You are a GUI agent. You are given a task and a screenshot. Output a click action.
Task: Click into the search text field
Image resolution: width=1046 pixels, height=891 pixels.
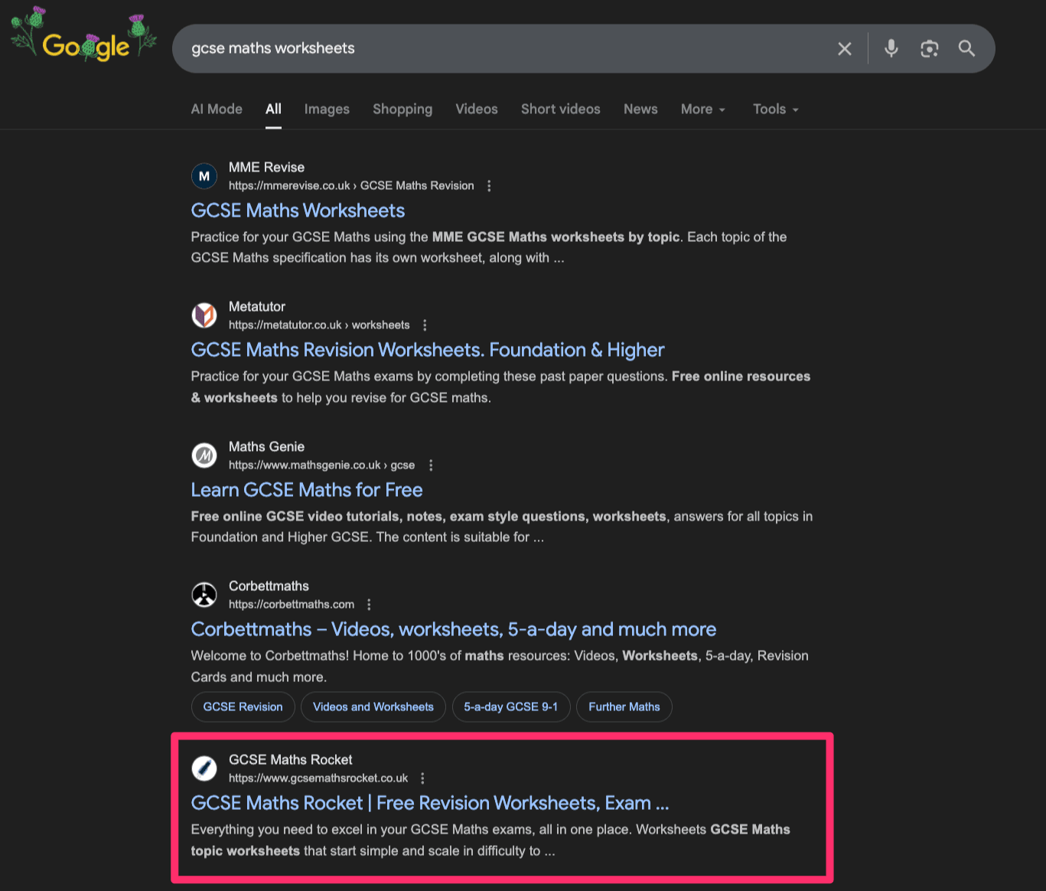tap(497, 49)
